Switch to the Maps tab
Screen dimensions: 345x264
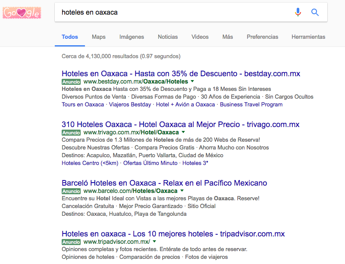99,37
